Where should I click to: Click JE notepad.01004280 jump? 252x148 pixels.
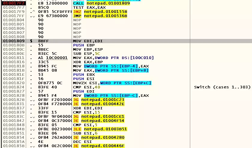point(99,138)
